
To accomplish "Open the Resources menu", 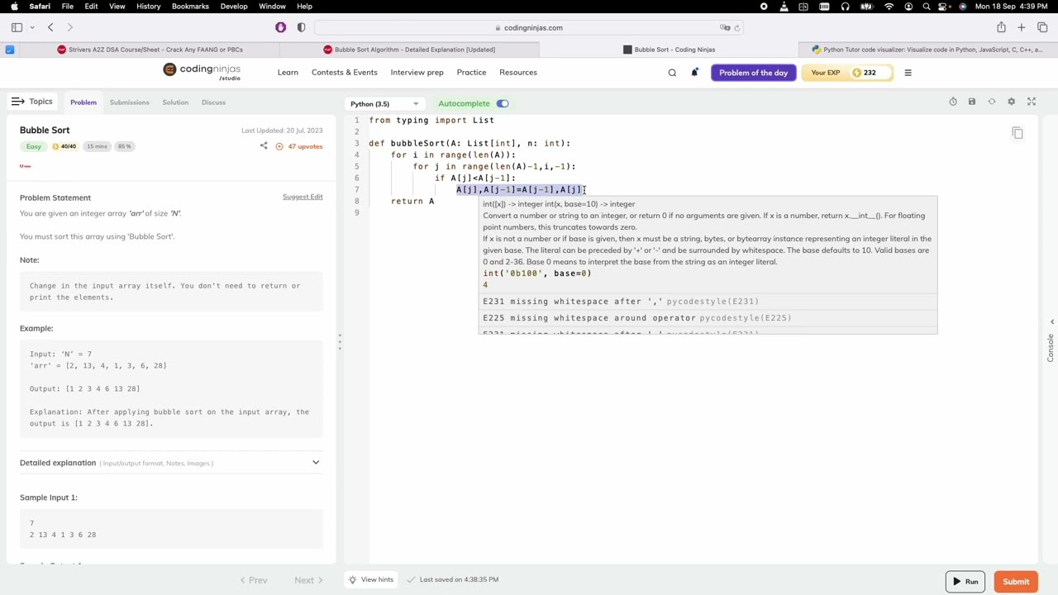I will [518, 72].
